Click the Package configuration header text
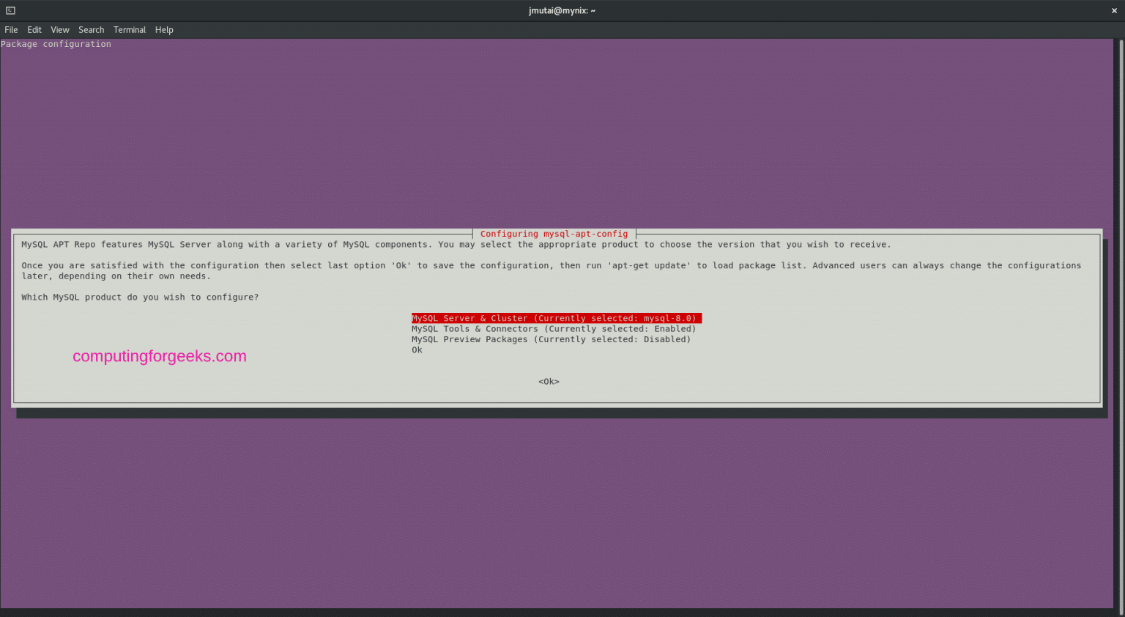This screenshot has width=1125, height=617. (56, 43)
